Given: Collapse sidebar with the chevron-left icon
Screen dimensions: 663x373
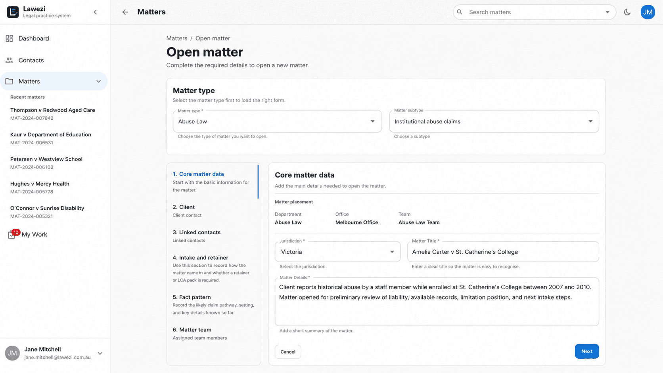Looking at the screenshot, I should [95, 12].
